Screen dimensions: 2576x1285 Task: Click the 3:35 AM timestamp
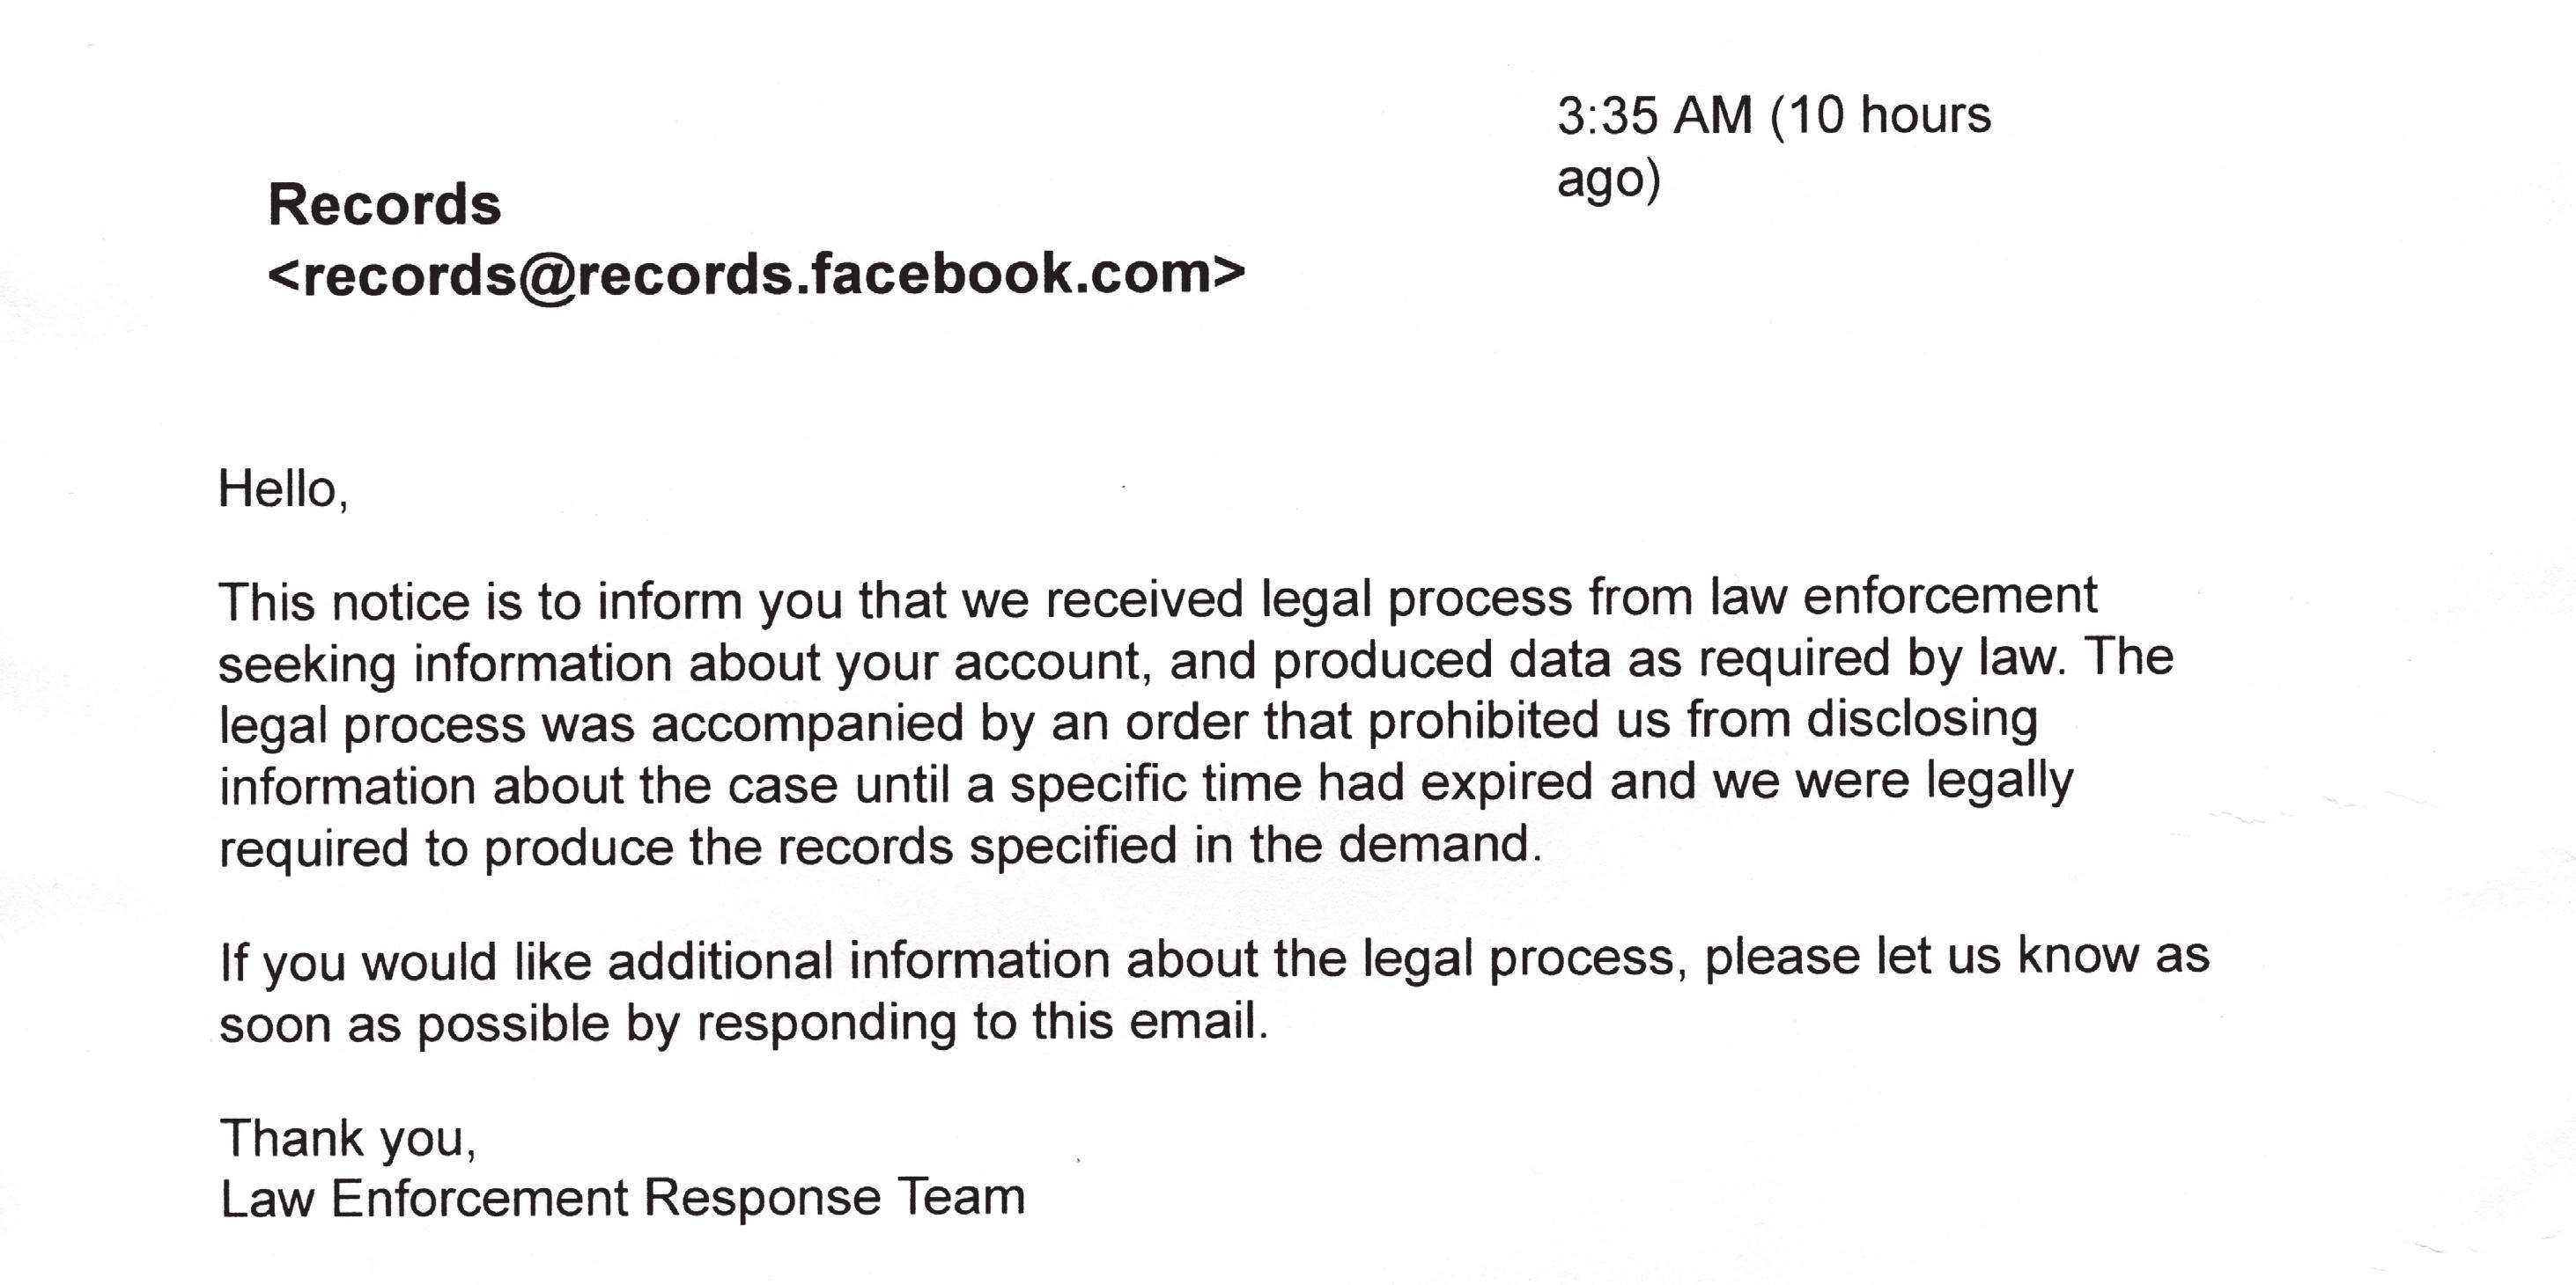[1654, 116]
